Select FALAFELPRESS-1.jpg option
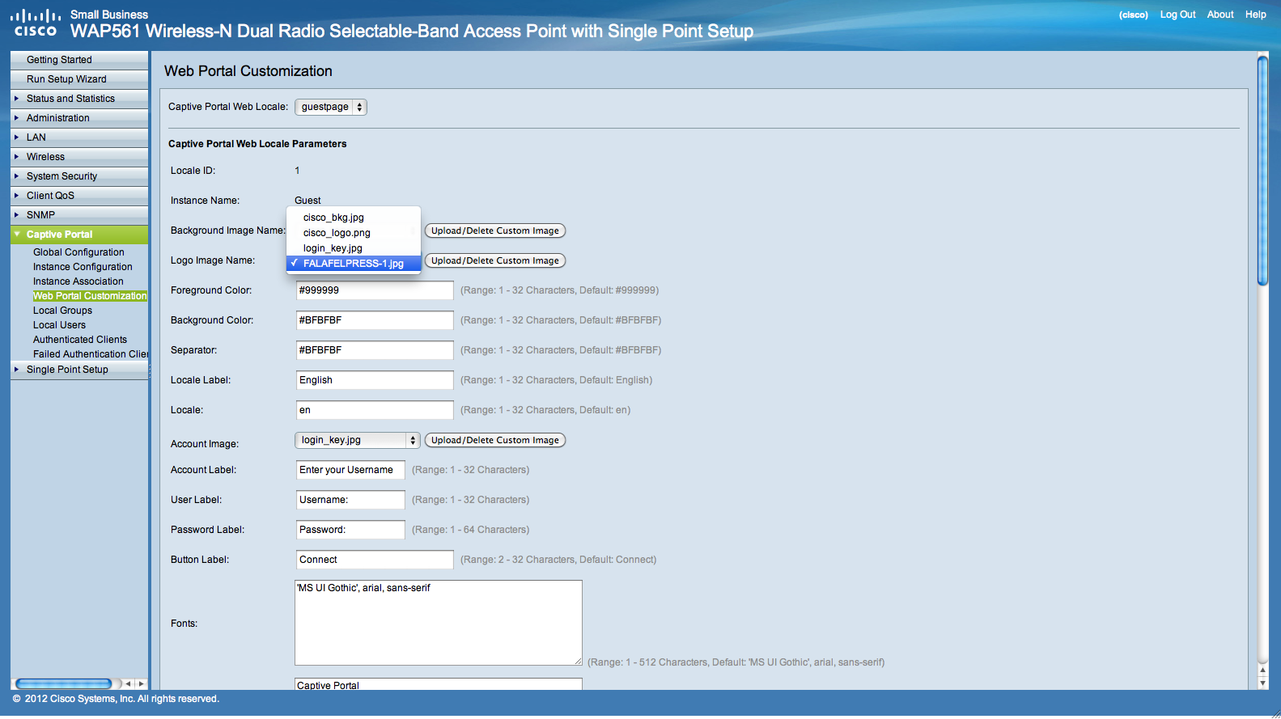The height and width of the screenshot is (719, 1281). 354,264
